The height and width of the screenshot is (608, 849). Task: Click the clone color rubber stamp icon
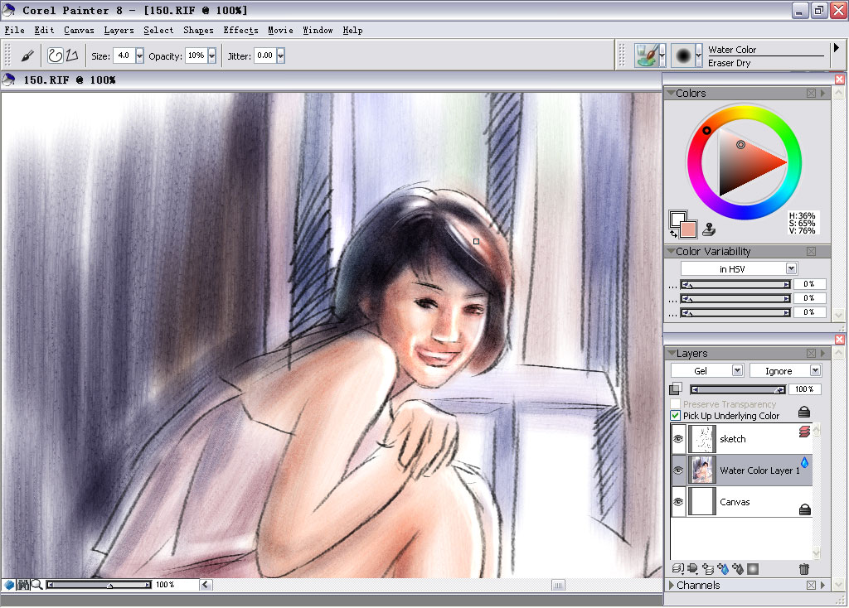709,229
